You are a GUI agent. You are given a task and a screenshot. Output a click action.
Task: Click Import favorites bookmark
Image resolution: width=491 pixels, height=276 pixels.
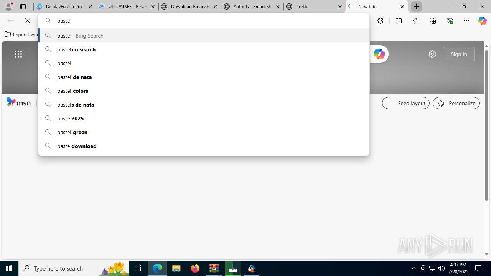click(21, 34)
